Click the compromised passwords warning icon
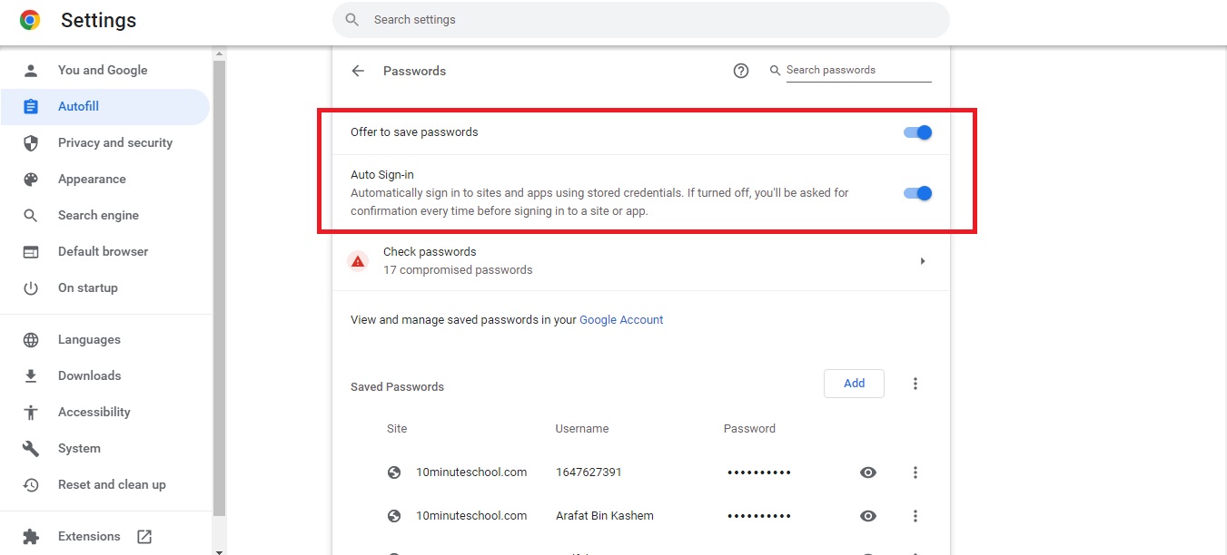The width and height of the screenshot is (1227, 555). point(358,261)
